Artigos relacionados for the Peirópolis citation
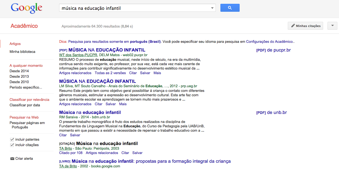Image resolution: width=339 pixels, height=169 pixels. tap(102, 153)
